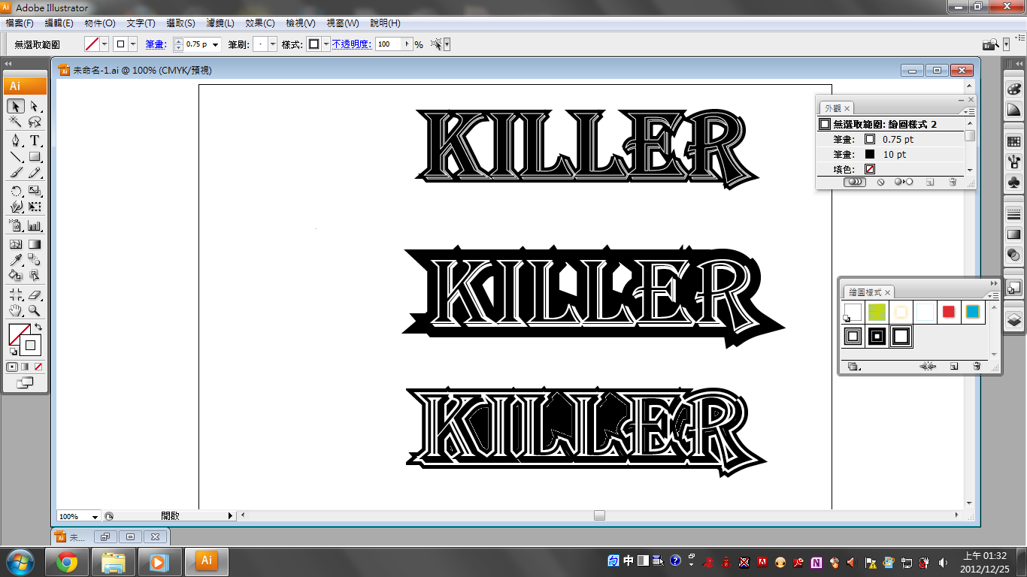Select the Zoom magnifier tool
The width and height of the screenshot is (1027, 577).
pos(35,310)
